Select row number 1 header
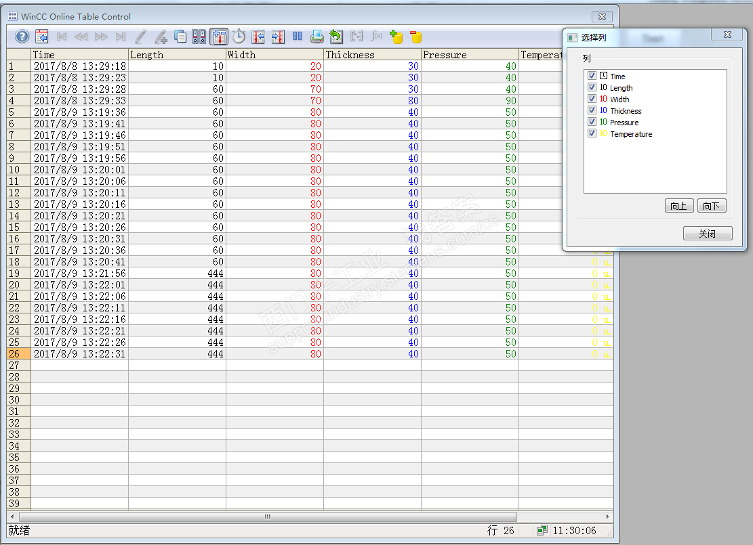 coord(19,66)
